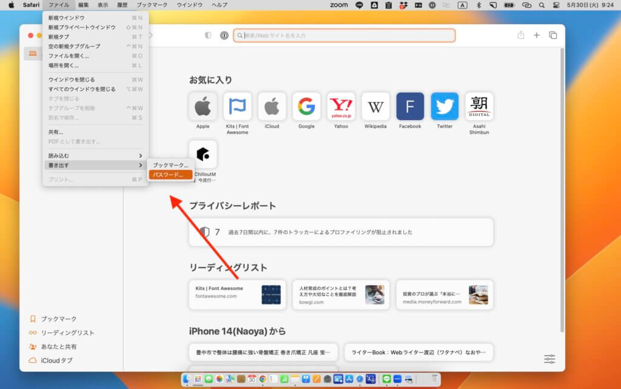Expand the 書き出す submenu
This screenshot has width=621, height=389.
95,165
